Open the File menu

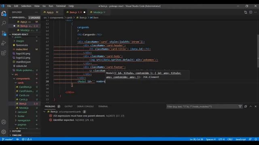pyautogui.click(x=9, y=6)
